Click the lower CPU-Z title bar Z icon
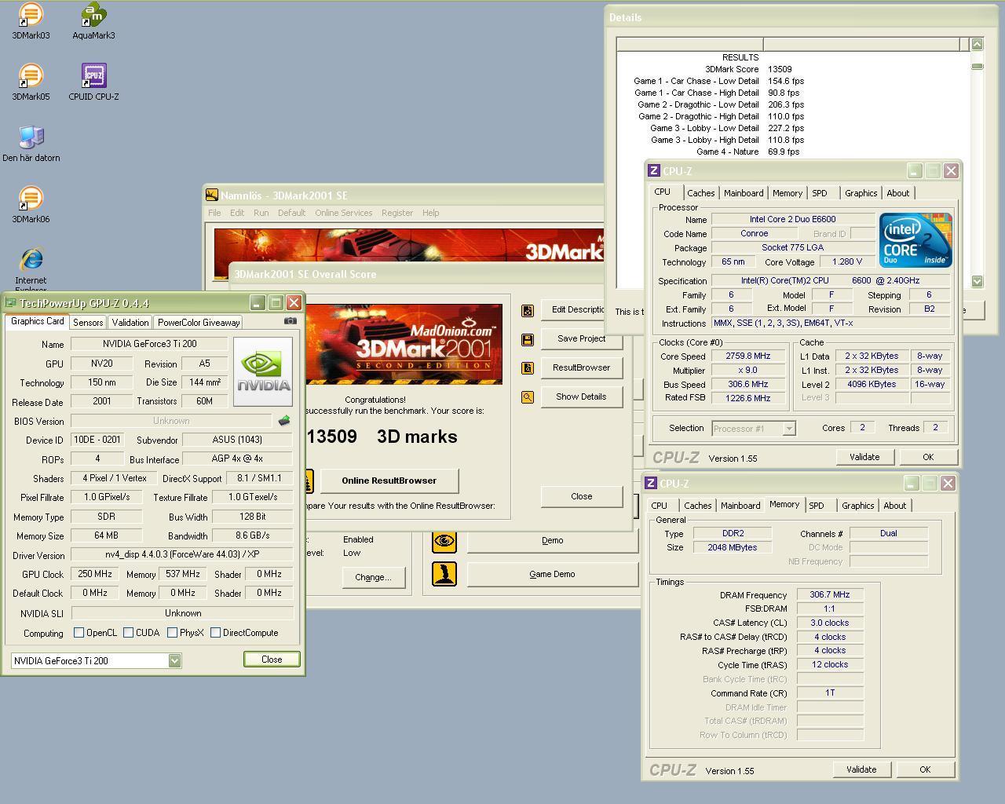This screenshot has width=1005, height=804. coord(651,483)
